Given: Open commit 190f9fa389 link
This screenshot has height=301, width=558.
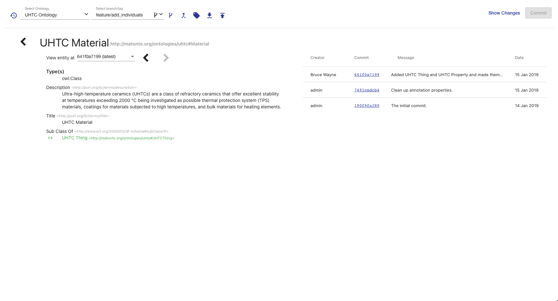Looking at the screenshot, I should click(x=367, y=105).
